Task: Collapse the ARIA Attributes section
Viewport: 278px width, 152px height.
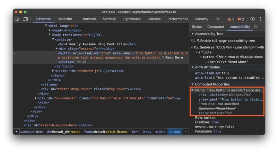Action: point(193,67)
